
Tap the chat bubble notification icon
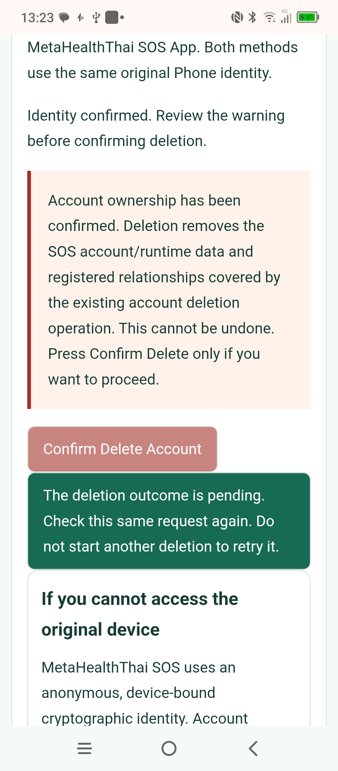(64, 18)
